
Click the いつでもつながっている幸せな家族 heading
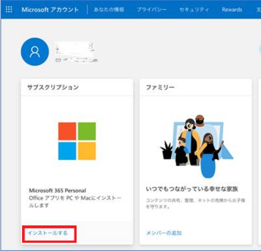click(x=192, y=189)
